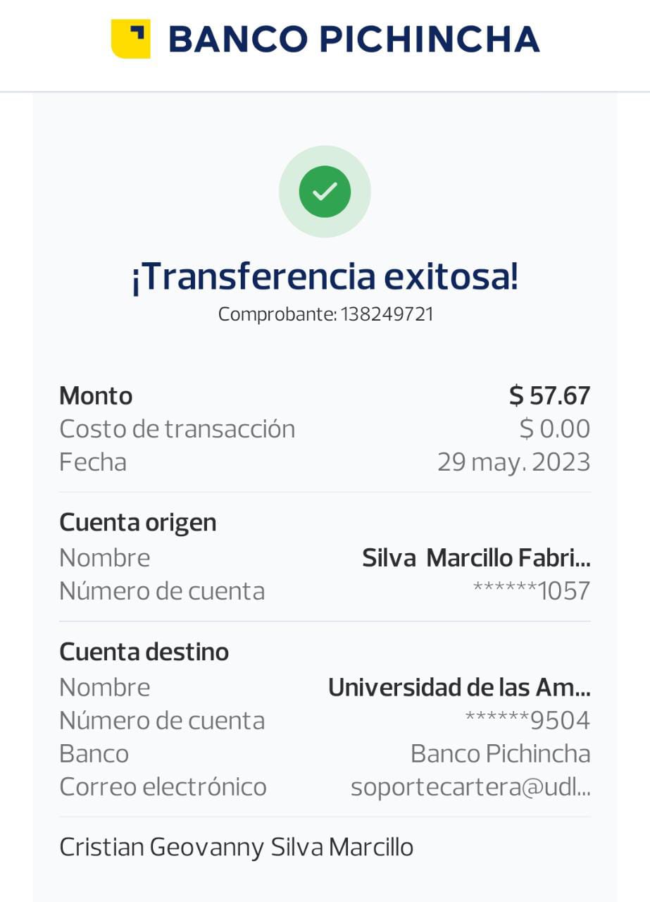
Task: Click the Fecha value 29 may. 2023
Action: (513, 462)
